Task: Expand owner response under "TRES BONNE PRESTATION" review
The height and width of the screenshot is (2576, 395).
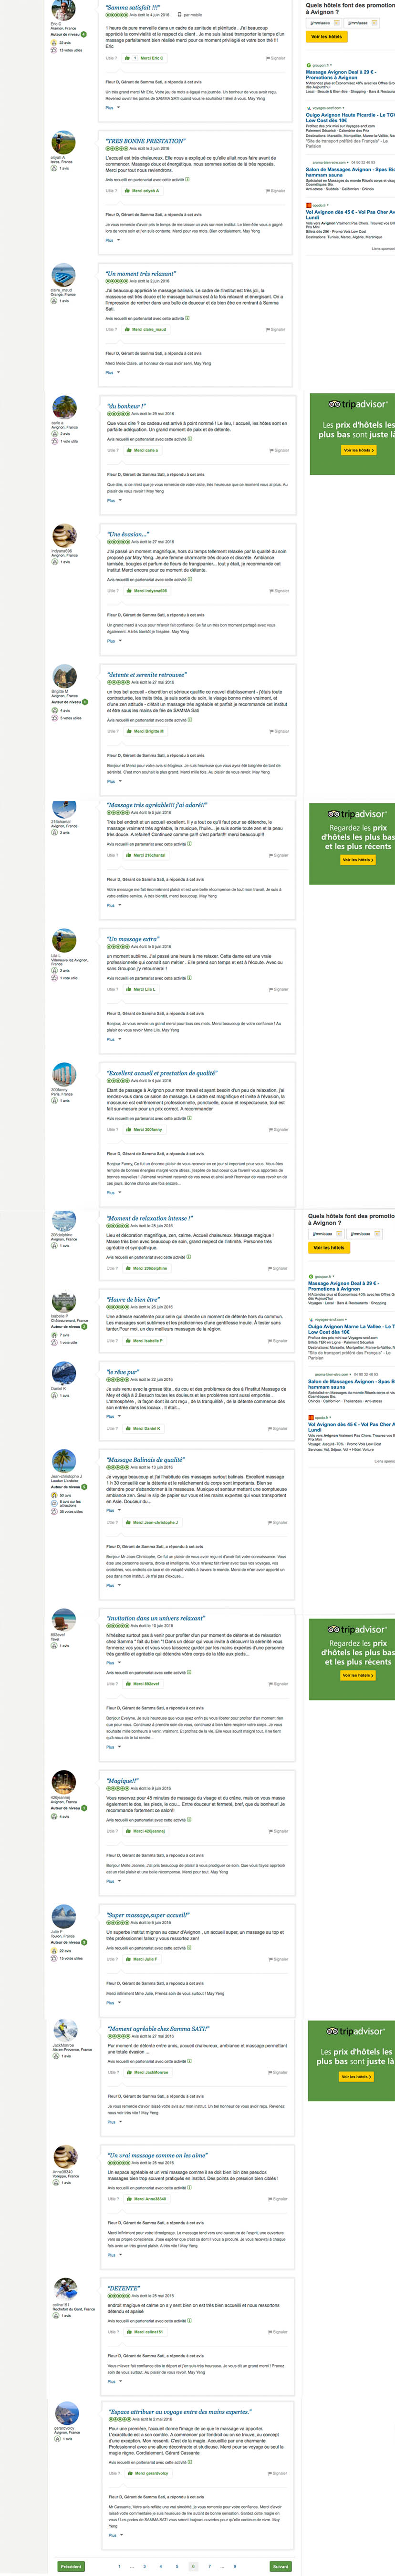Action: click(112, 240)
